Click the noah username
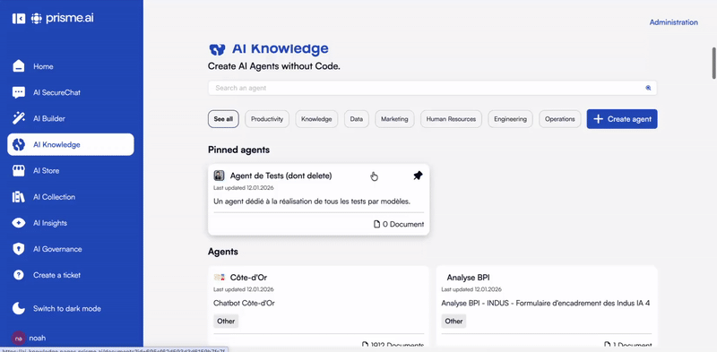This screenshot has width=717, height=352. pos(38,339)
